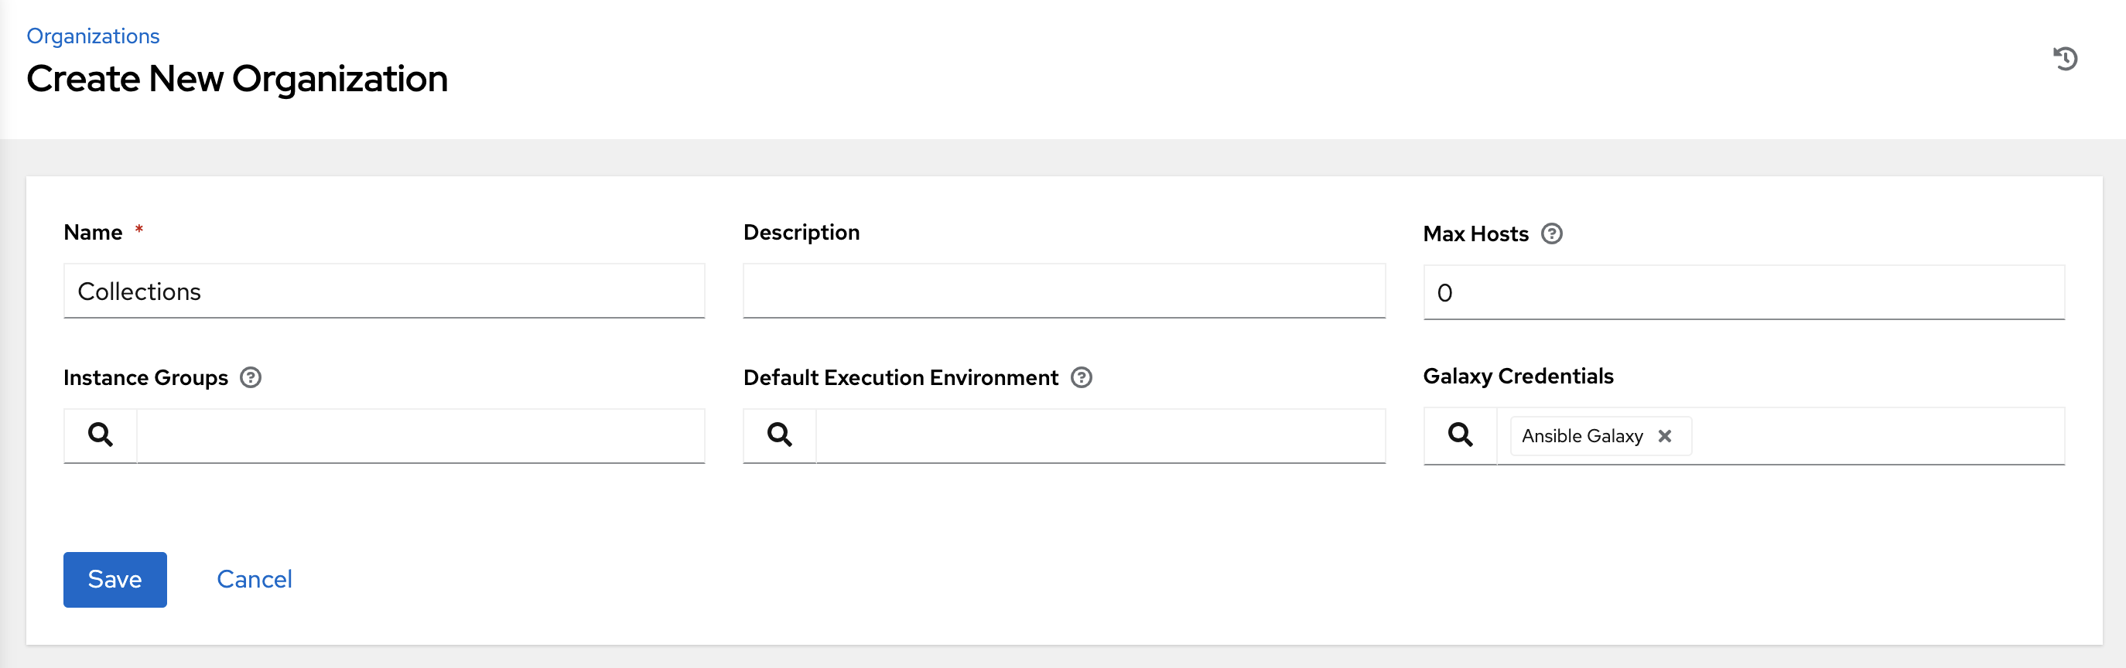
Task: Click the Galaxy Credentials label
Action: click(1518, 376)
